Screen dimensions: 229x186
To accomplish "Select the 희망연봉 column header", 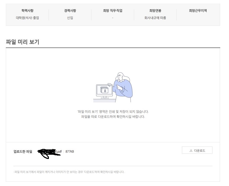I will click(155, 11).
